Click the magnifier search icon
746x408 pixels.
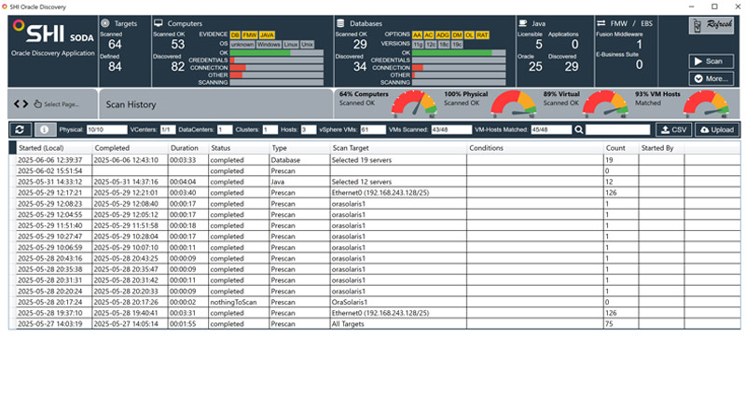[x=578, y=129]
